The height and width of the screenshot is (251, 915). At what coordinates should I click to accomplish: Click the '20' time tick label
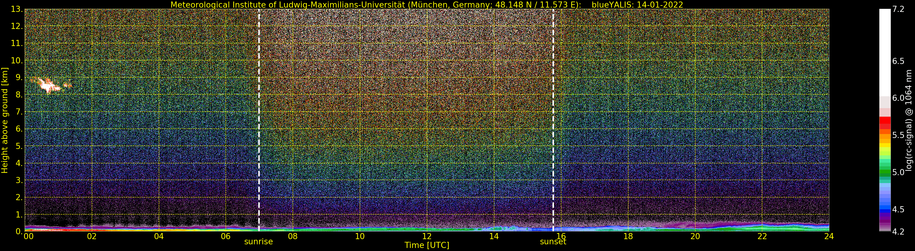click(x=695, y=236)
